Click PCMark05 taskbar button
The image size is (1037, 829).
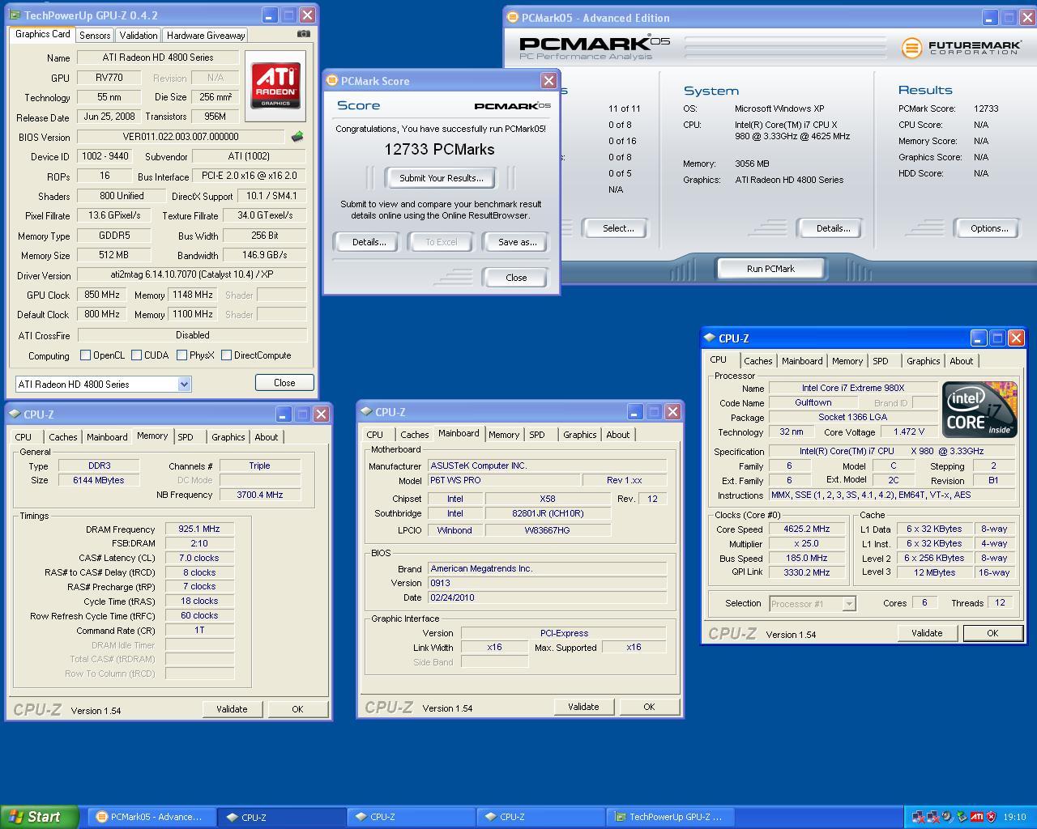pos(152,817)
